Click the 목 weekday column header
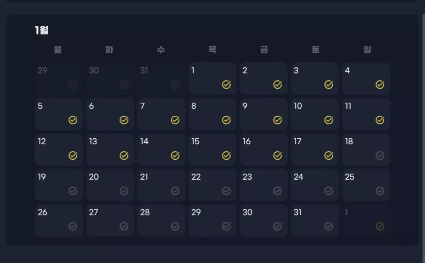This screenshot has width=425, height=263. (212, 49)
